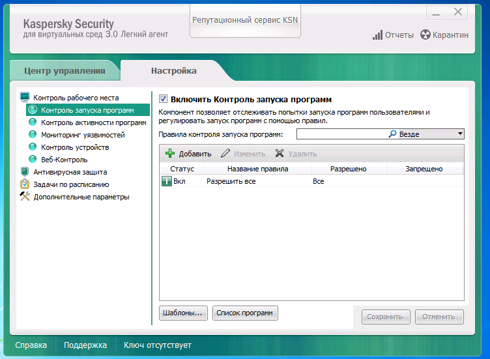Open Контроль устройств settings
Image resolution: width=490 pixels, height=359 pixels.
click(75, 147)
